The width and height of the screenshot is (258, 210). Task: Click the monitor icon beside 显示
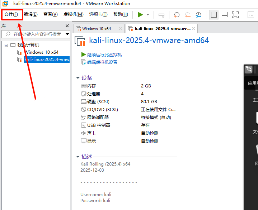click(83, 141)
